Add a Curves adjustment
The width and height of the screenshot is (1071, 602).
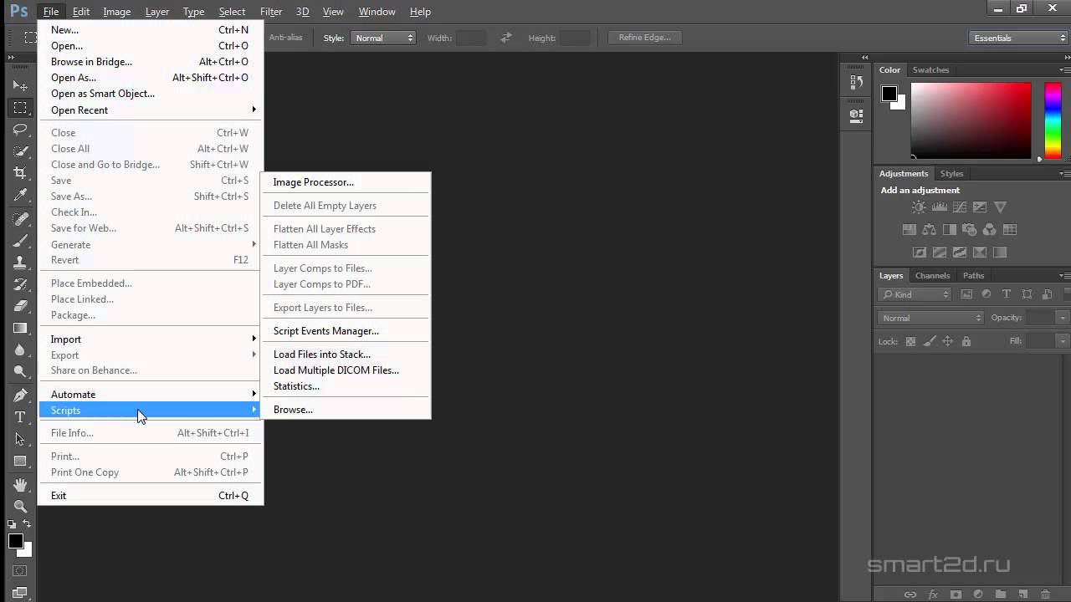[x=959, y=207]
